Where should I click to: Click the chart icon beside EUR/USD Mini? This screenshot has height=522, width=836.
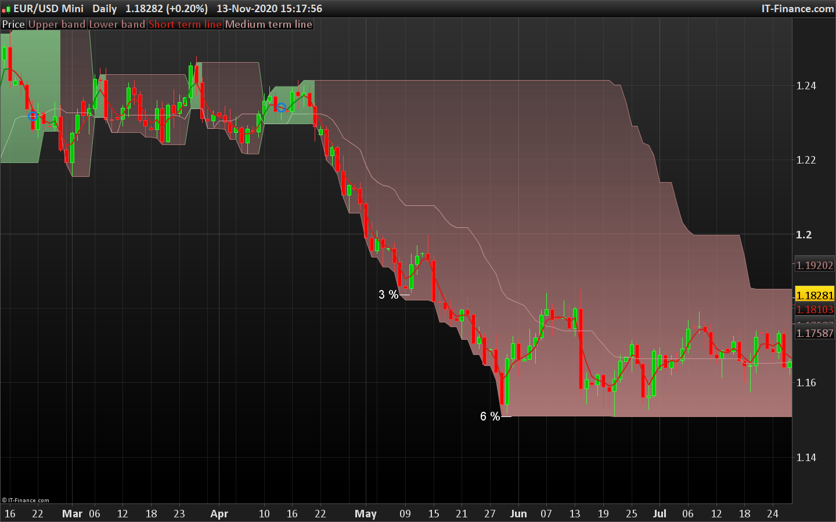point(6,9)
